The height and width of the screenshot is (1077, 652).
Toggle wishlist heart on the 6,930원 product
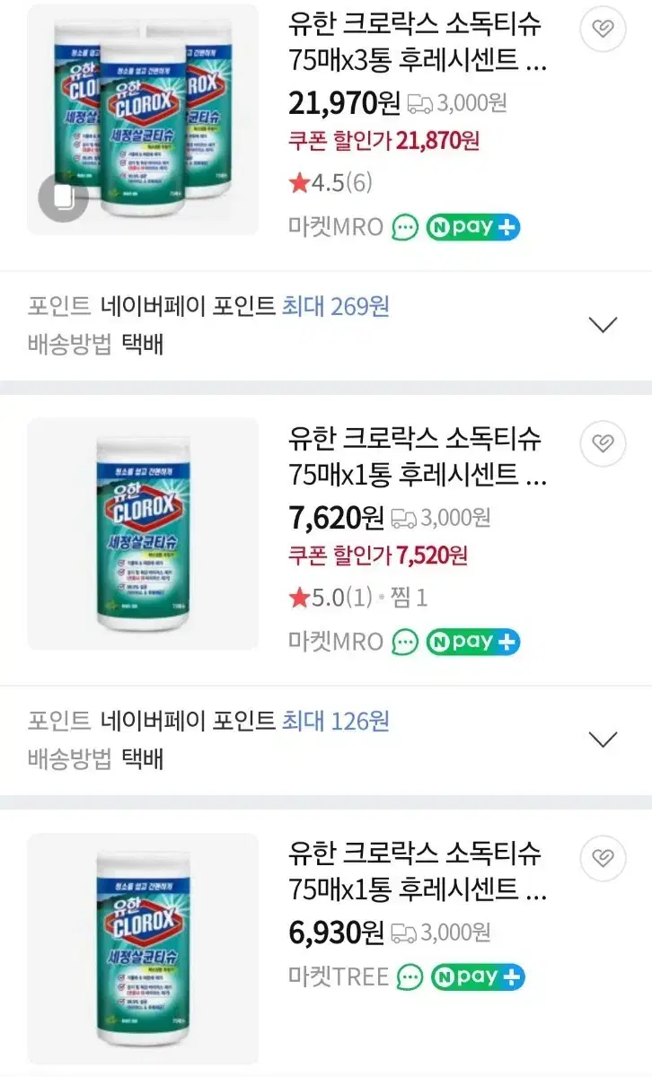coord(604,858)
